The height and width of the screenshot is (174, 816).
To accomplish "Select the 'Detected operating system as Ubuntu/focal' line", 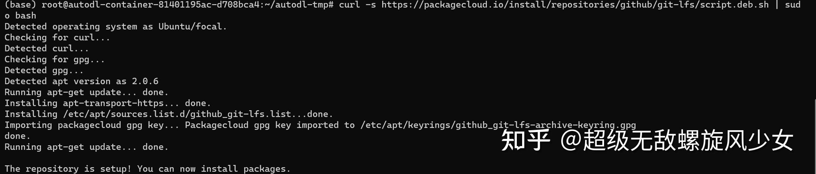I will (x=115, y=26).
